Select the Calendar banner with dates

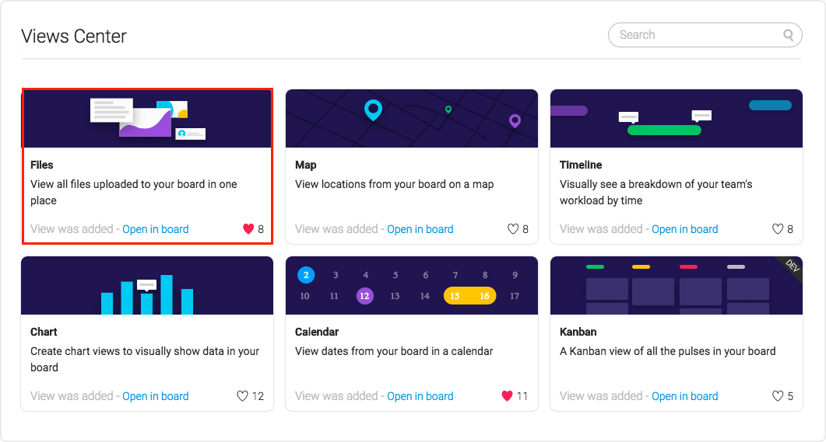[x=412, y=285]
